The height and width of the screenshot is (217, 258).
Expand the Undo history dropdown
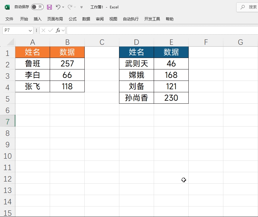point(63,7)
